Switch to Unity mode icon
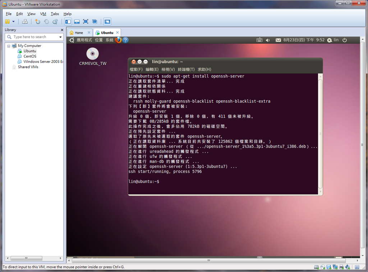Screen dimensions: 368x272 click(x=95, y=22)
